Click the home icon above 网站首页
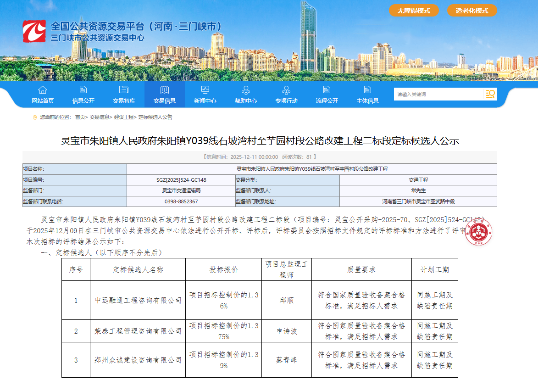This screenshot has height=380, width=538. [x=43, y=90]
